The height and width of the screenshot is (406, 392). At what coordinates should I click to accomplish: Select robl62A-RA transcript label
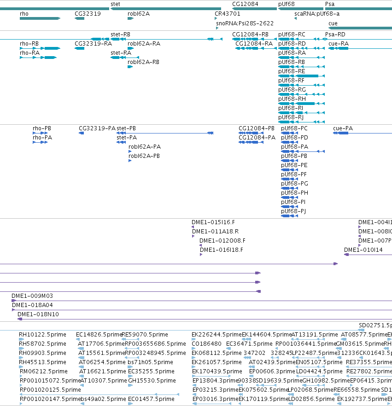tap(144, 43)
